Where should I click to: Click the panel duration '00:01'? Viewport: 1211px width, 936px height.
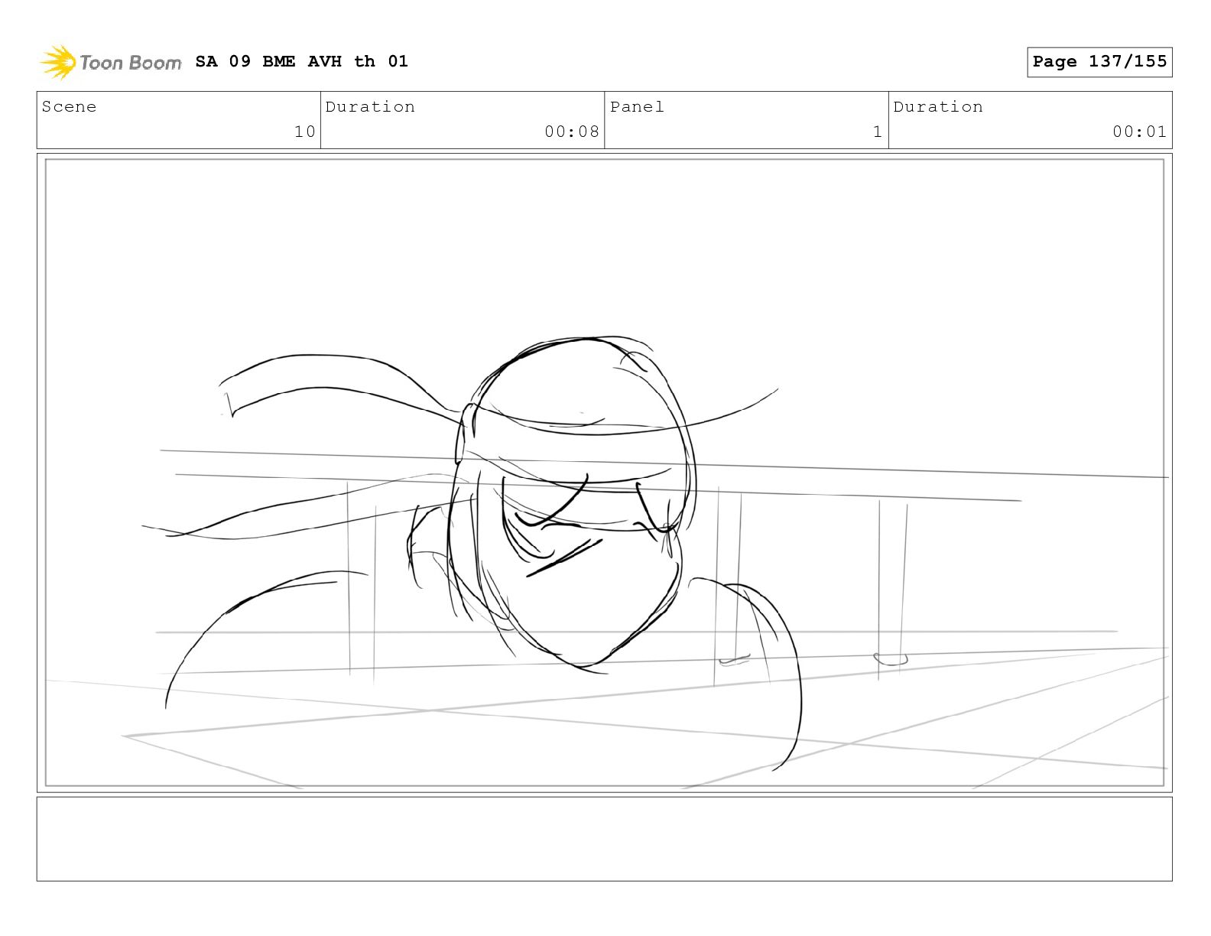coord(1140,132)
